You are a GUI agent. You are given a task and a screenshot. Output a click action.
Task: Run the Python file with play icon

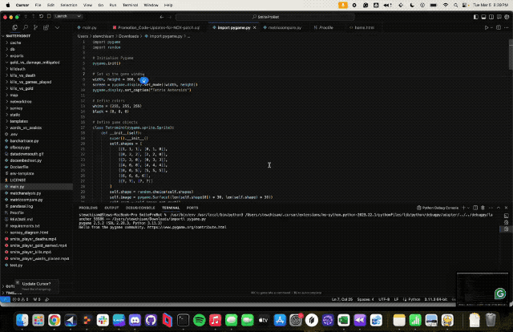(x=487, y=27)
